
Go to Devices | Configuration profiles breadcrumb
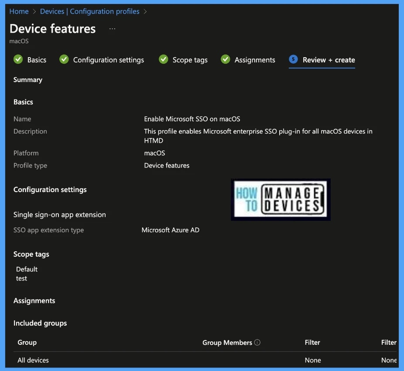90,11
